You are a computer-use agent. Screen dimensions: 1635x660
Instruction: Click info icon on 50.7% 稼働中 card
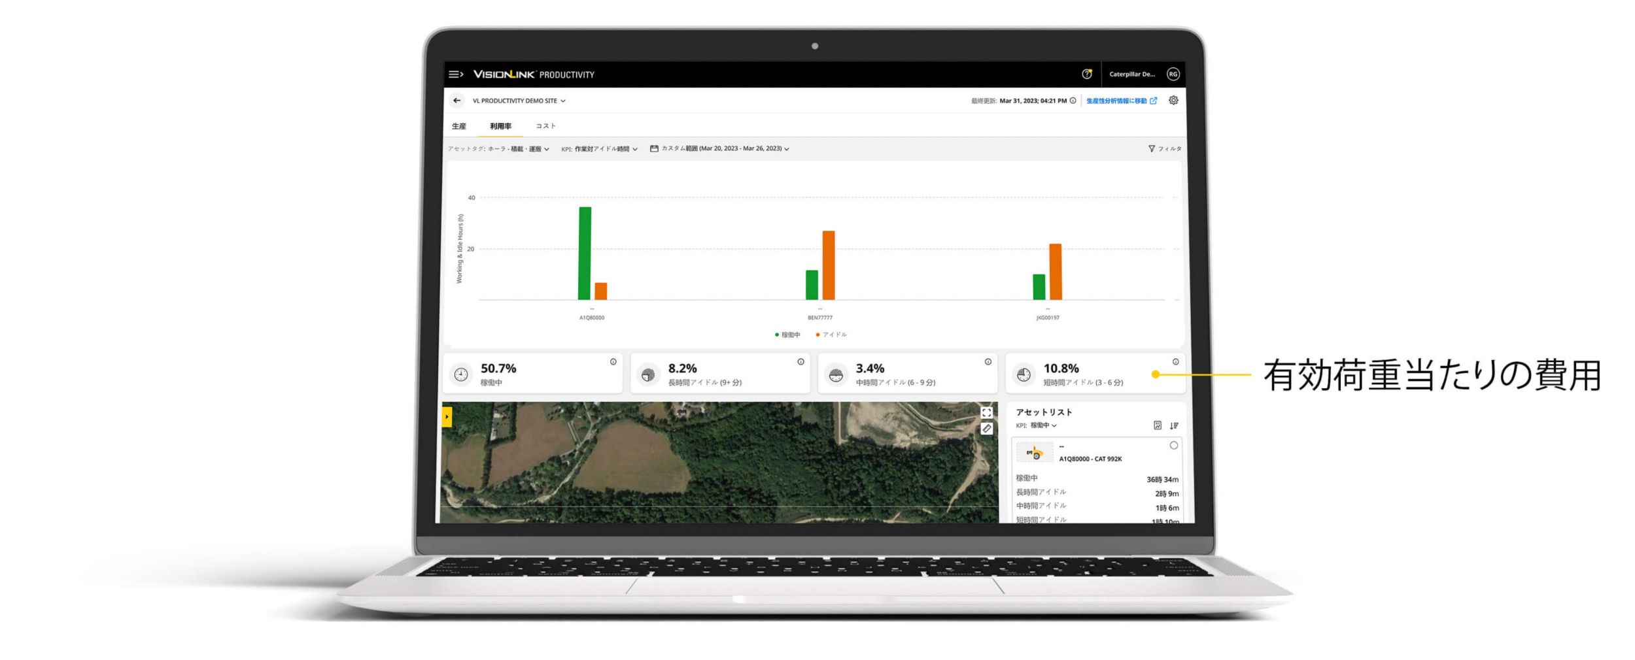point(613,362)
